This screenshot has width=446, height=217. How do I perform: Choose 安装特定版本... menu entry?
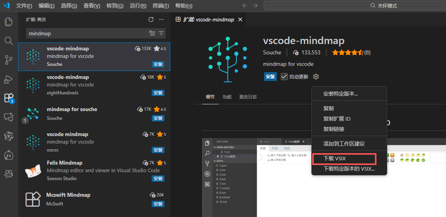click(x=340, y=94)
